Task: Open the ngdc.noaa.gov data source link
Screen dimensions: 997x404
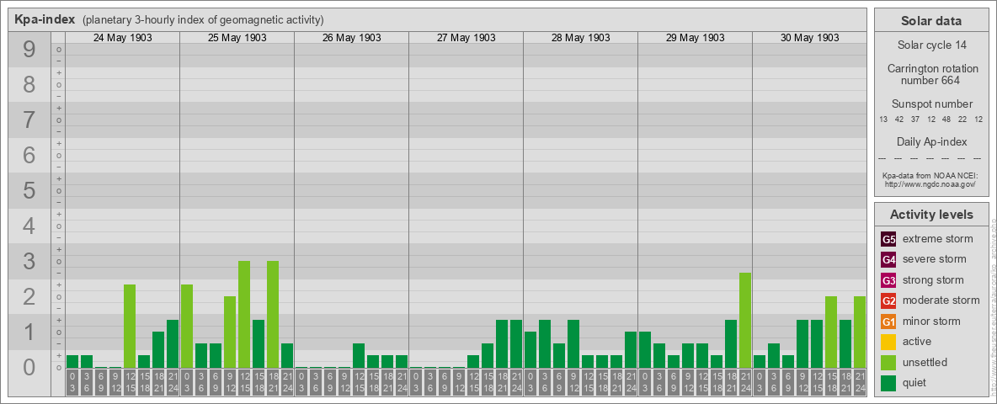Action: click(x=930, y=183)
